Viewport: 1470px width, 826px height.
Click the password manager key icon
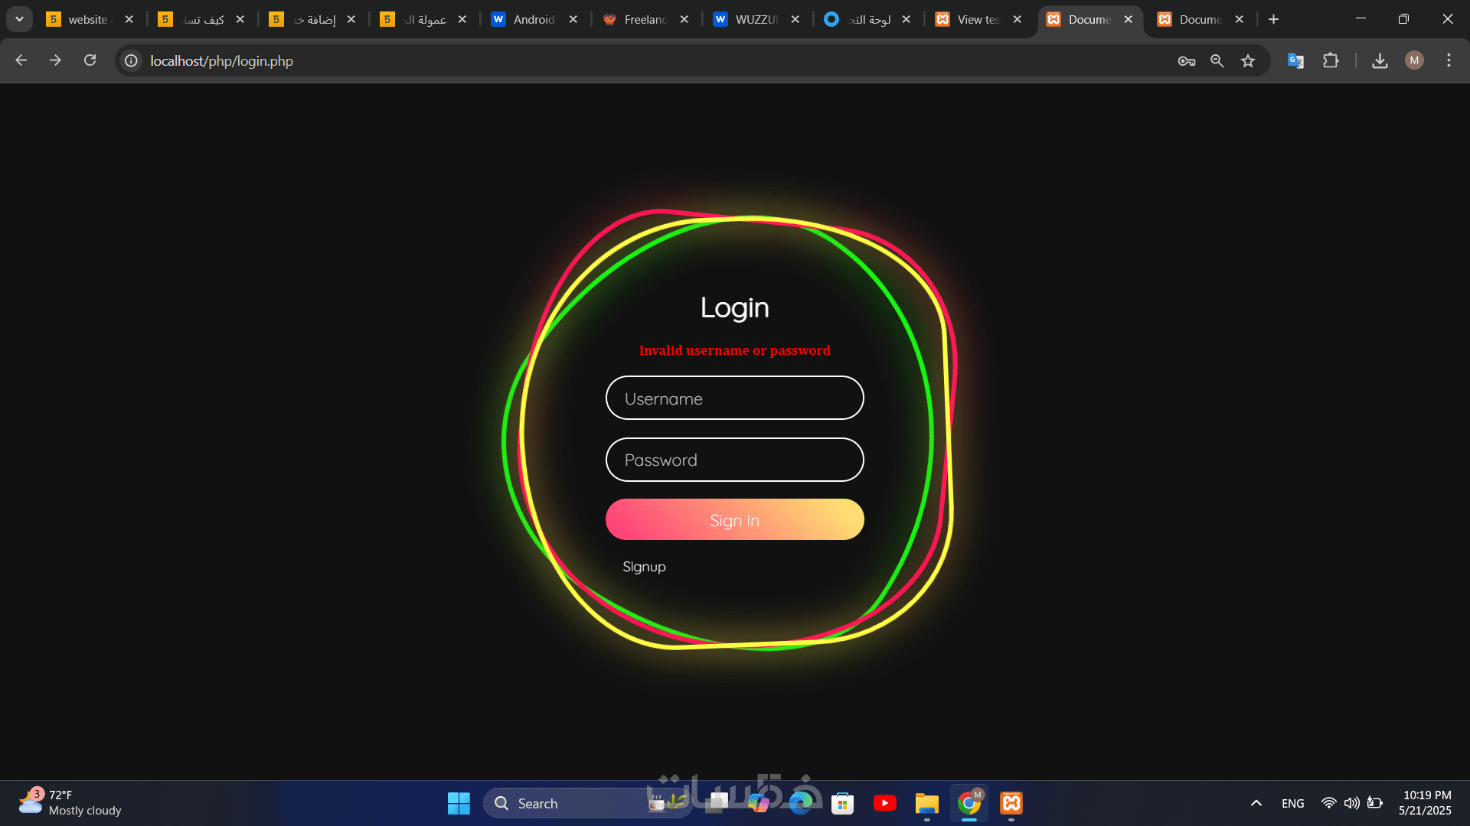1186,61
